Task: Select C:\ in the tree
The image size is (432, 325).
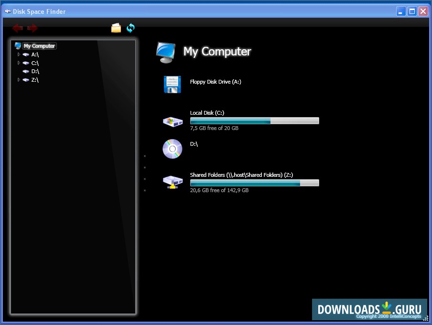Action: click(35, 63)
